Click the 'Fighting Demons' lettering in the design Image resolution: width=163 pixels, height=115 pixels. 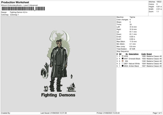(x=58, y=95)
